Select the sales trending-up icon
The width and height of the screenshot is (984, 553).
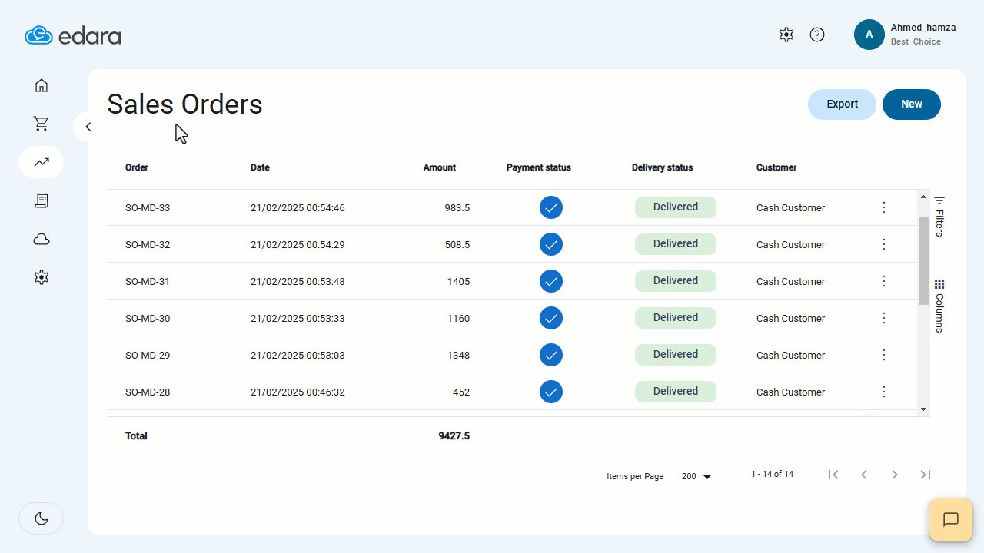(42, 162)
